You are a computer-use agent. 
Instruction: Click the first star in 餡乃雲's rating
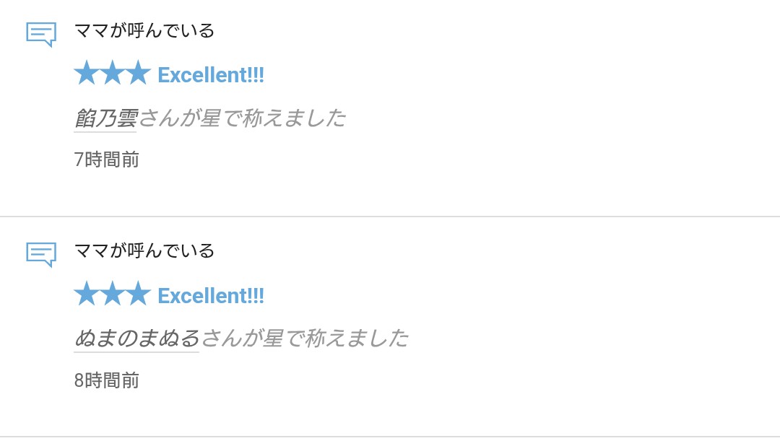(x=87, y=73)
